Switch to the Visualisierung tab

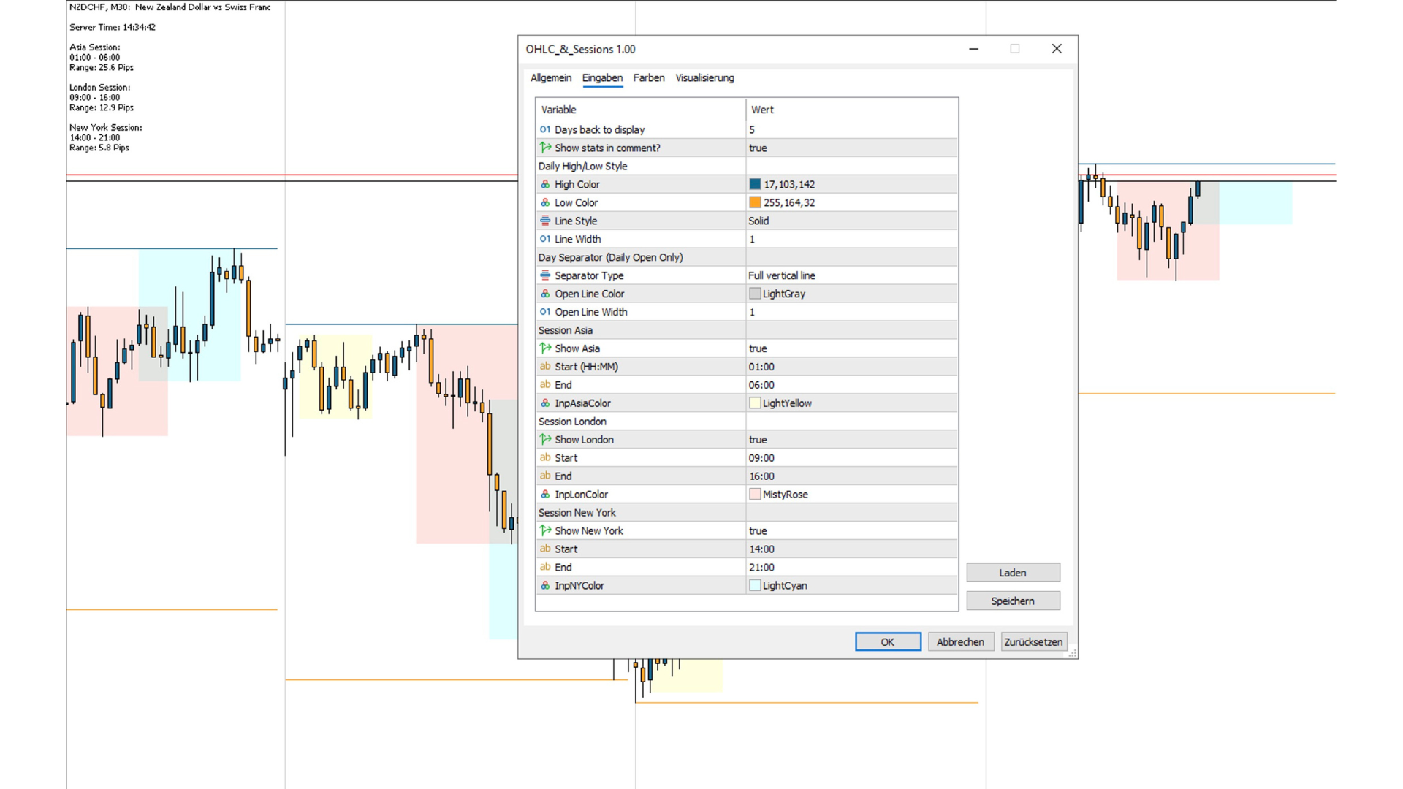tap(704, 78)
